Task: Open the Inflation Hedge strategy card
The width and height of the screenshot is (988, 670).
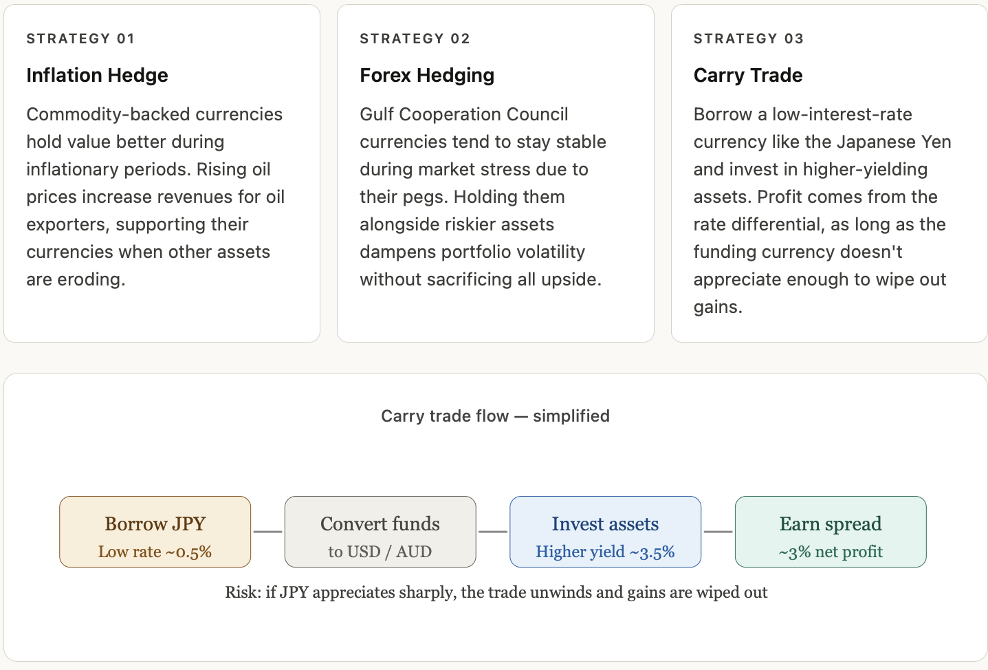Action: 162,173
